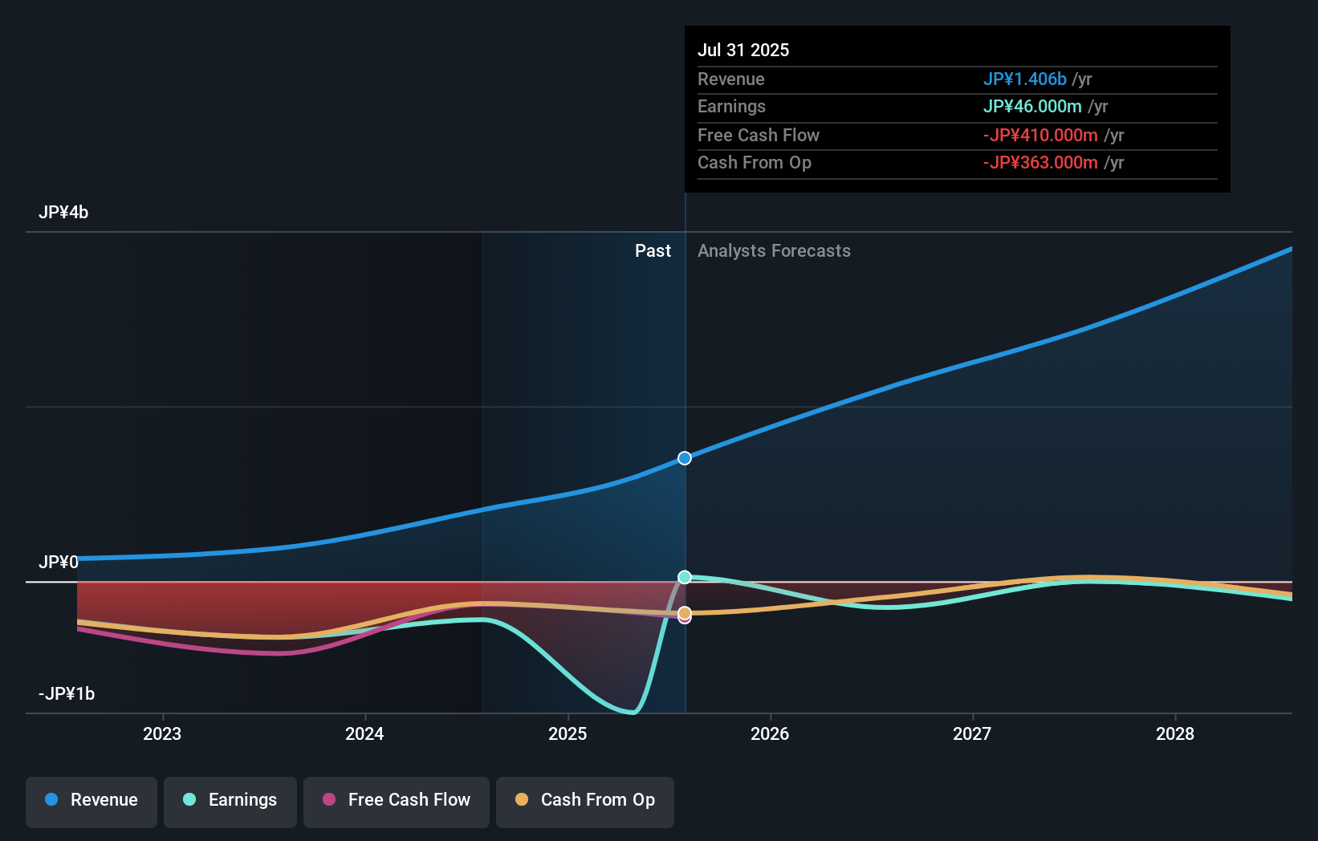Toggle the Cash From Op legend entry

[x=584, y=801]
